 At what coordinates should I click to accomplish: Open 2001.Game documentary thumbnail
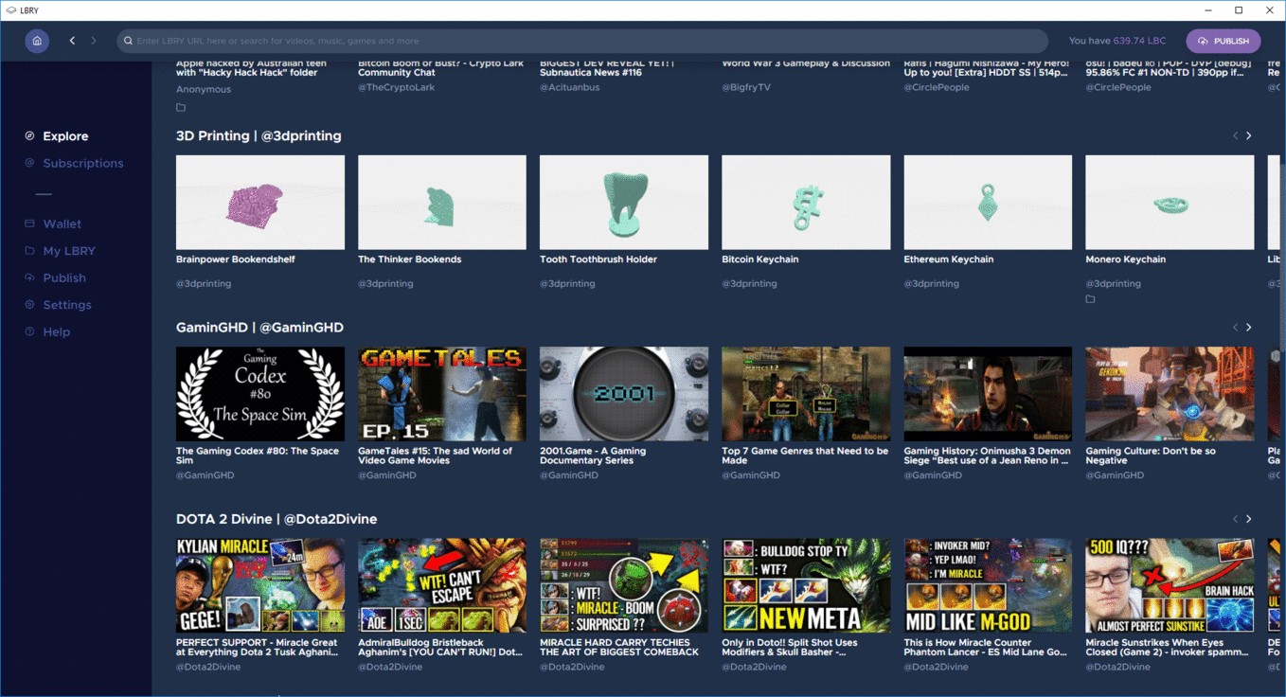[624, 394]
